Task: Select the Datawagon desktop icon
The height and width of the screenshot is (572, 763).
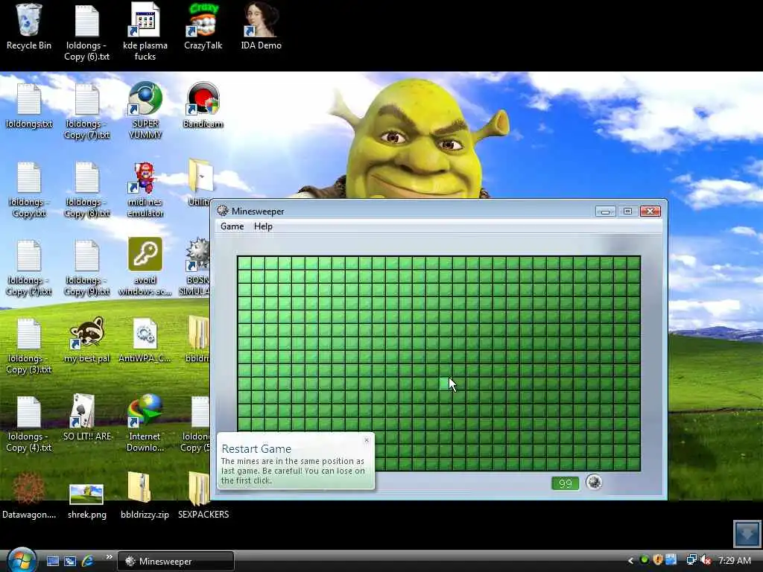Action: pos(29,497)
